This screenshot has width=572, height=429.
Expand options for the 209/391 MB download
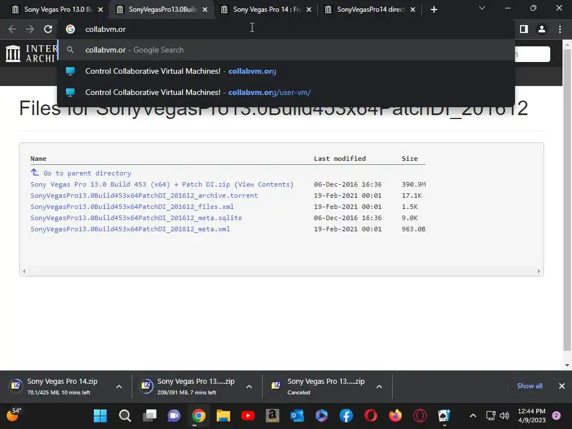tap(249, 387)
